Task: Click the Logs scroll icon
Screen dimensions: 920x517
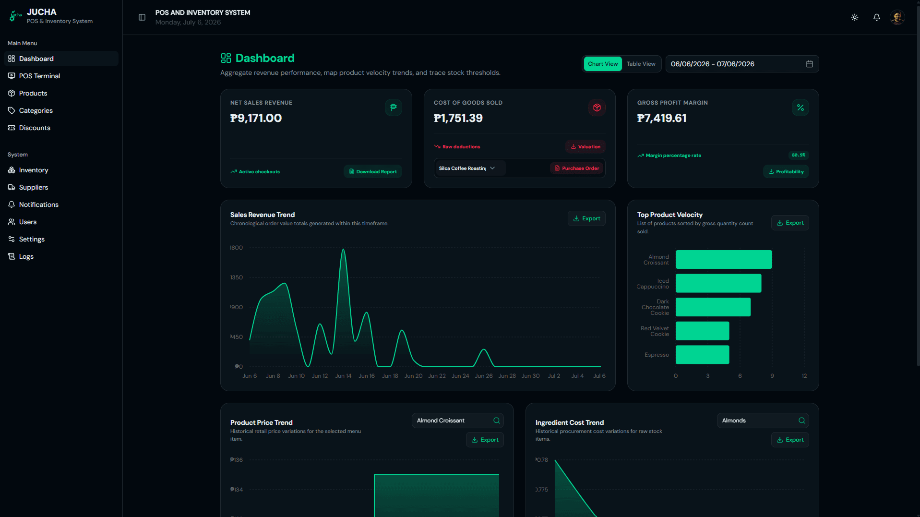Action: [12, 256]
